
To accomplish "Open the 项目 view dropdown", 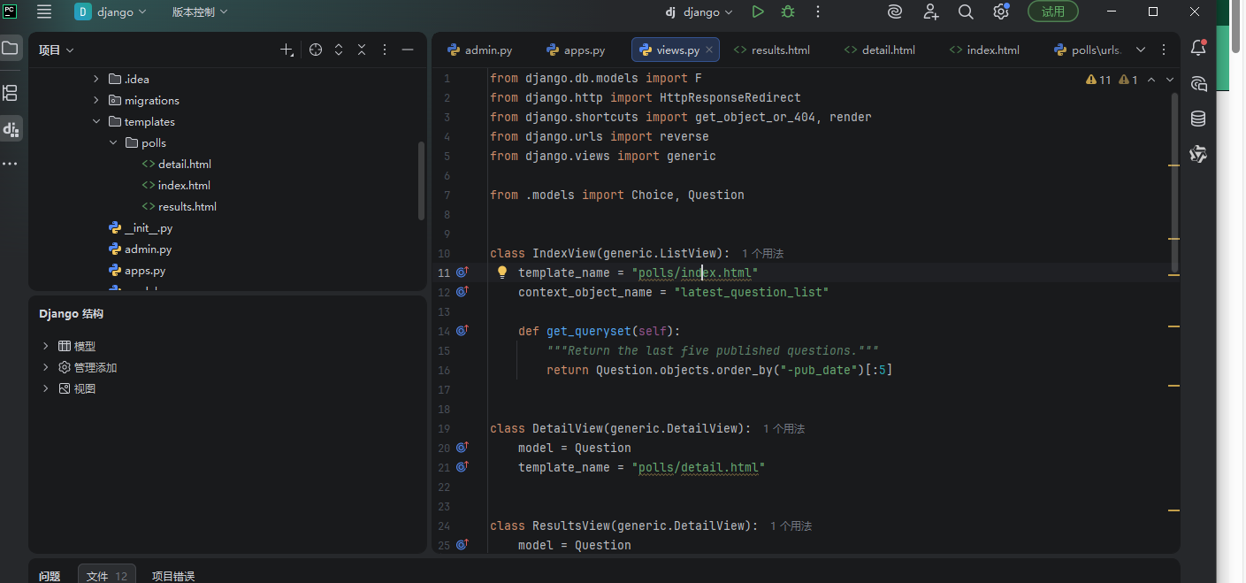I will click(x=57, y=50).
